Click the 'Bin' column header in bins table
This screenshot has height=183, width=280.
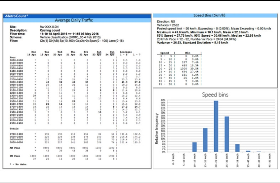pos(187,53)
